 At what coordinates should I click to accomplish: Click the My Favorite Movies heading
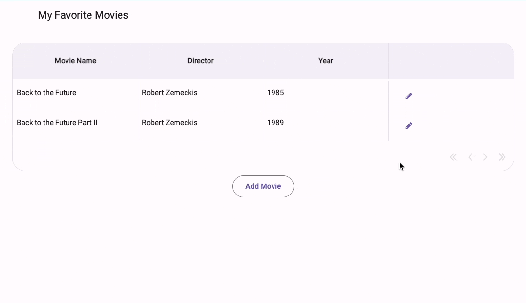tap(83, 15)
